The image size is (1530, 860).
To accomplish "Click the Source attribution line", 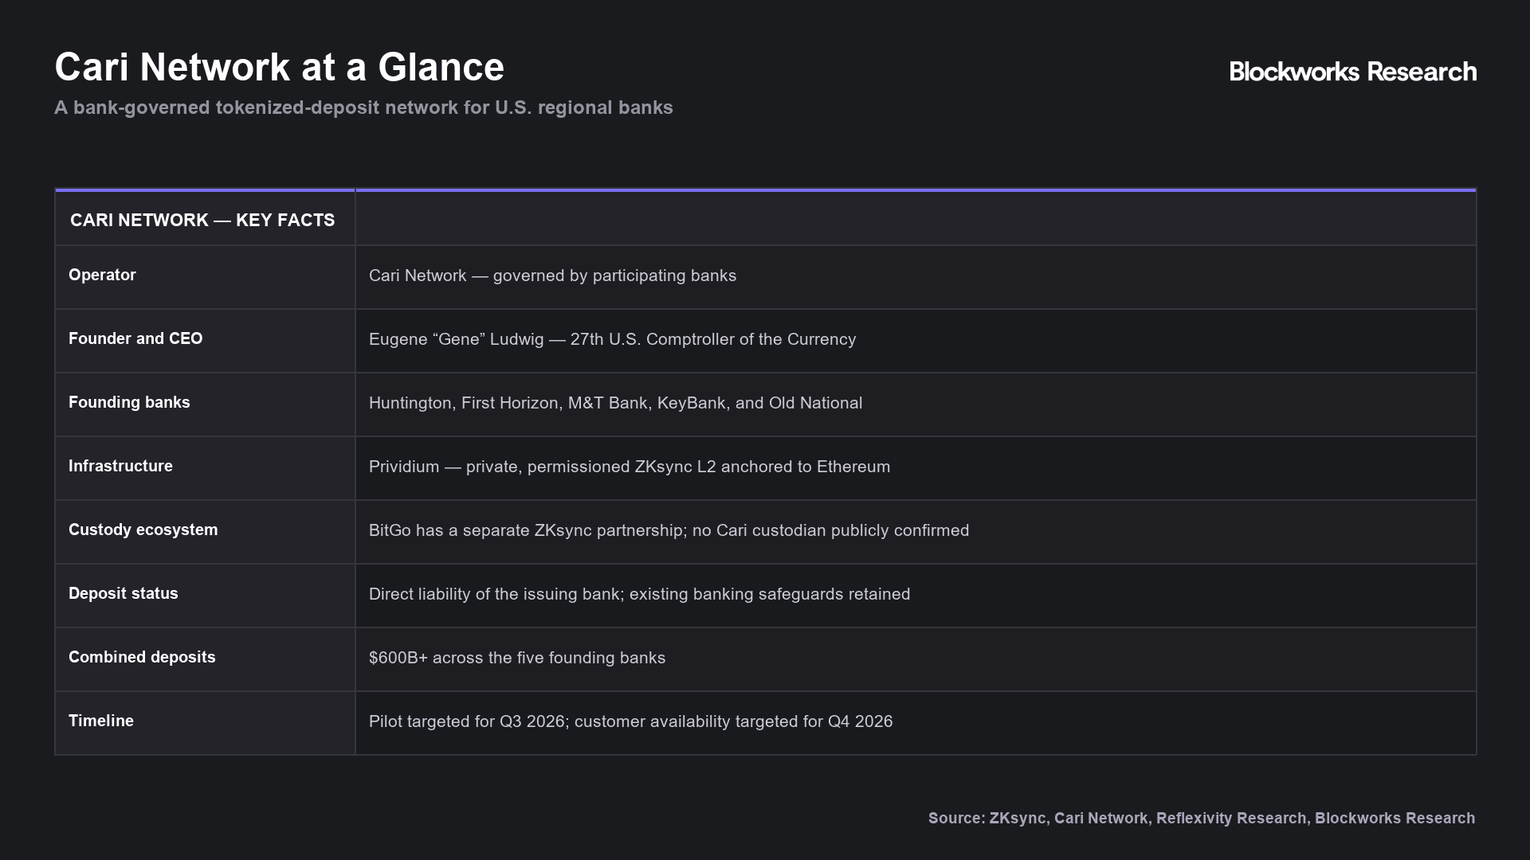I will point(1202,818).
